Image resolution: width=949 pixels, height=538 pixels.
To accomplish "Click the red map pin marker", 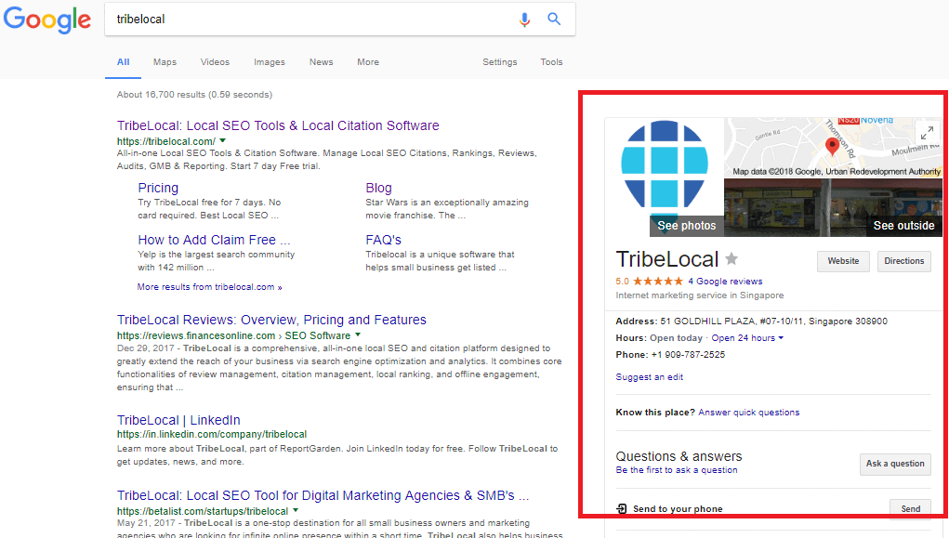I will click(x=832, y=146).
